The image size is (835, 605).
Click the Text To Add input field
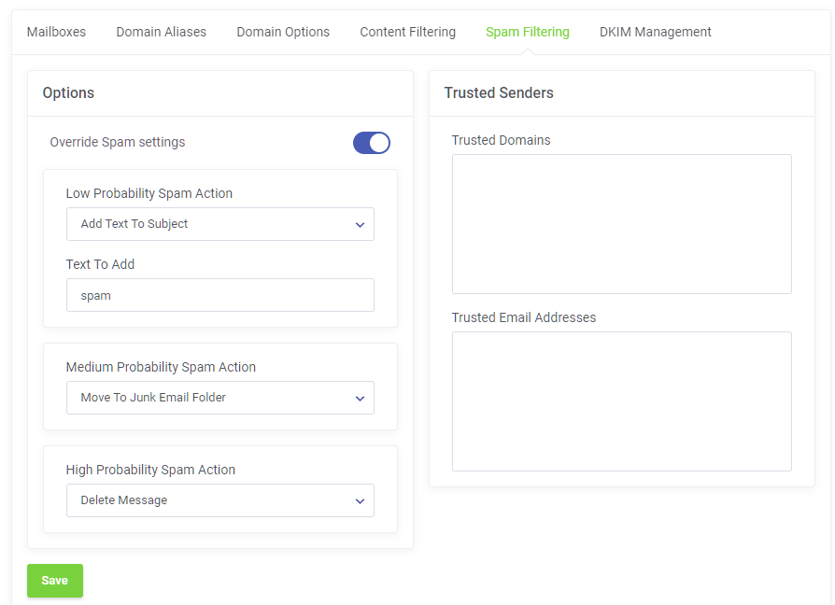point(219,295)
